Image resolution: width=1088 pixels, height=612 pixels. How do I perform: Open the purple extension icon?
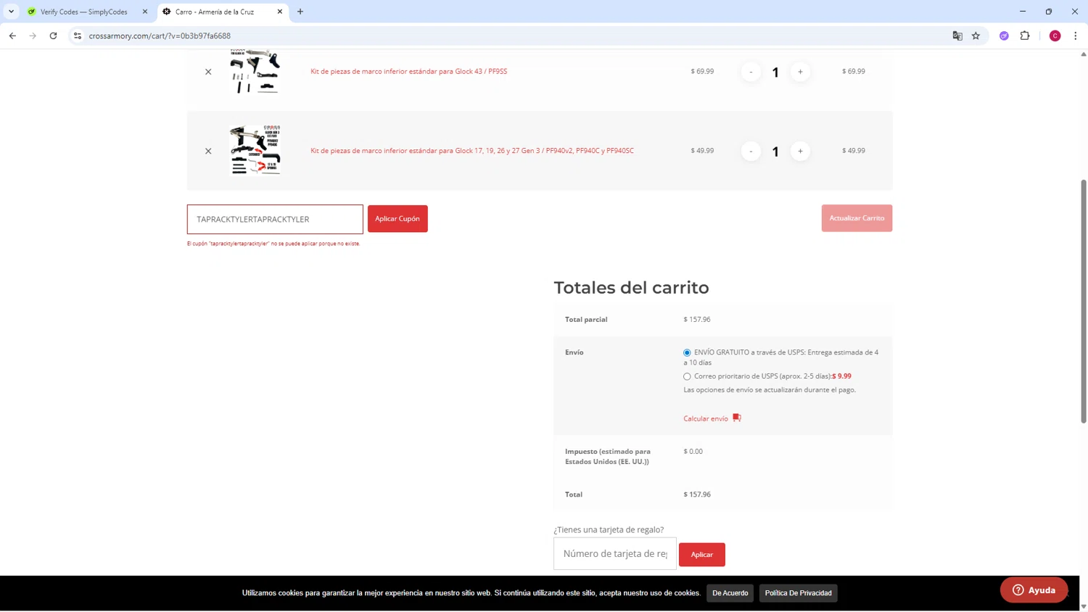1004,36
